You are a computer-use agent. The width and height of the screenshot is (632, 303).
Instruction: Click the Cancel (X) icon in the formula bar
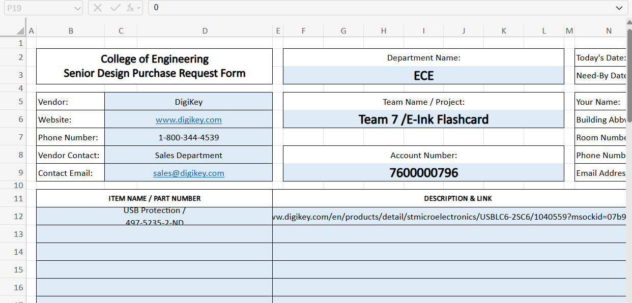click(97, 8)
